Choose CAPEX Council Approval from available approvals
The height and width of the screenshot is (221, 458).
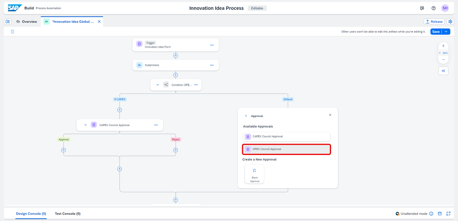[287, 137]
